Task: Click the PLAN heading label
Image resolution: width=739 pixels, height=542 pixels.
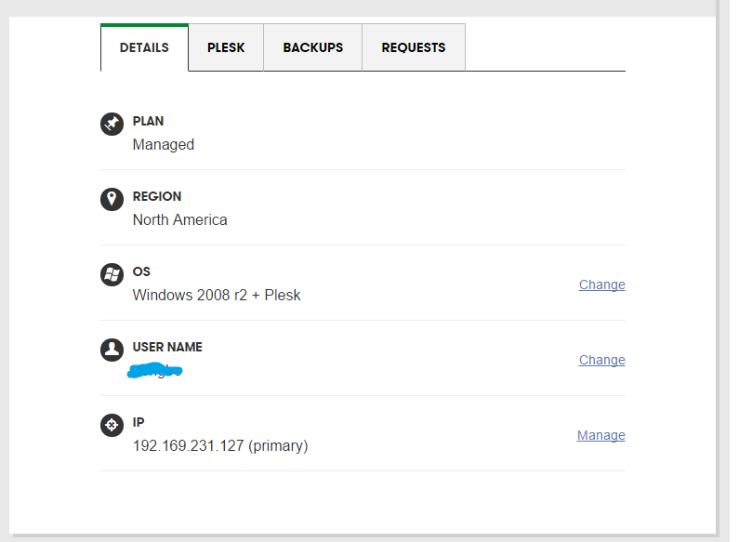Action: [148, 121]
